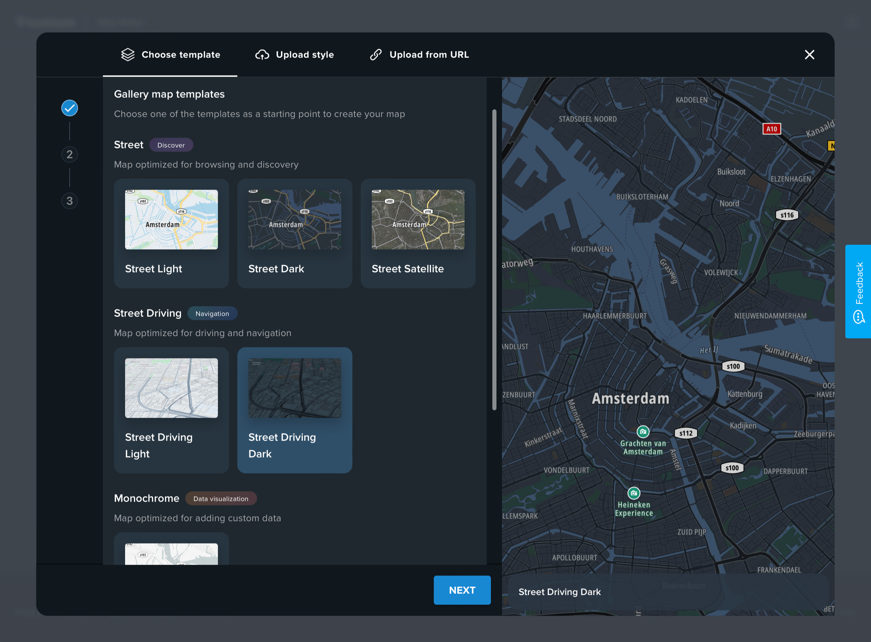Choose the Street Dark template card
Image resolution: width=871 pixels, height=642 pixels.
[x=294, y=233]
